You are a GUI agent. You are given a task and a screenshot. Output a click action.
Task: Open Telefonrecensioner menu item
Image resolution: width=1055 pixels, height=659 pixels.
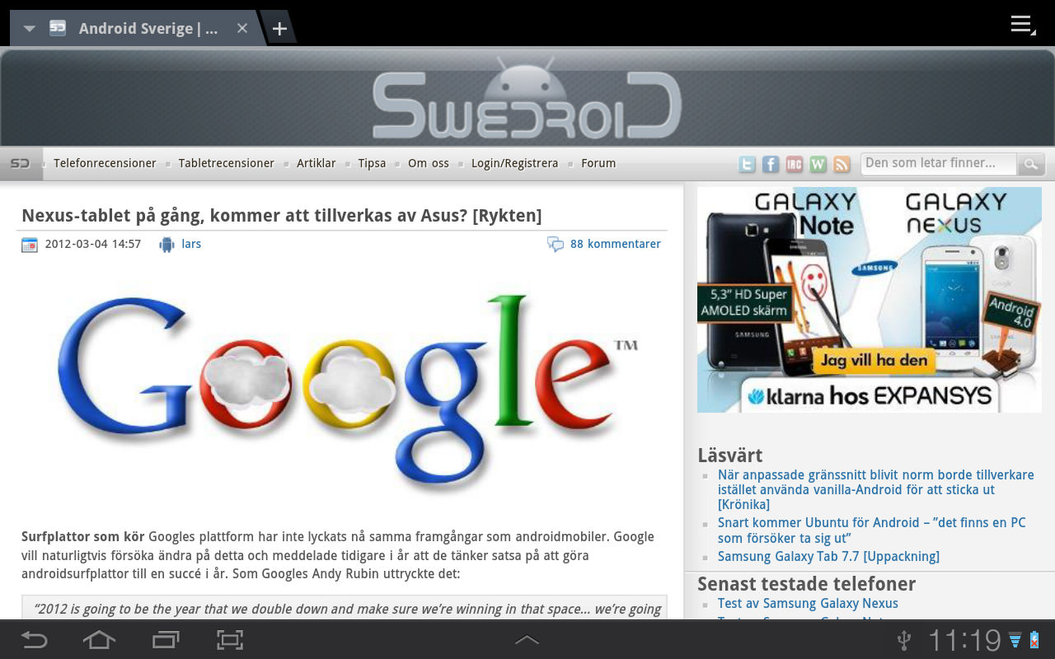(105, 163)
